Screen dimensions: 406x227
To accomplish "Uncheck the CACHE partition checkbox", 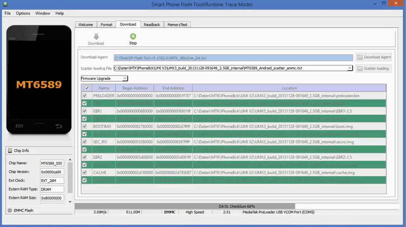I will 84,172.
